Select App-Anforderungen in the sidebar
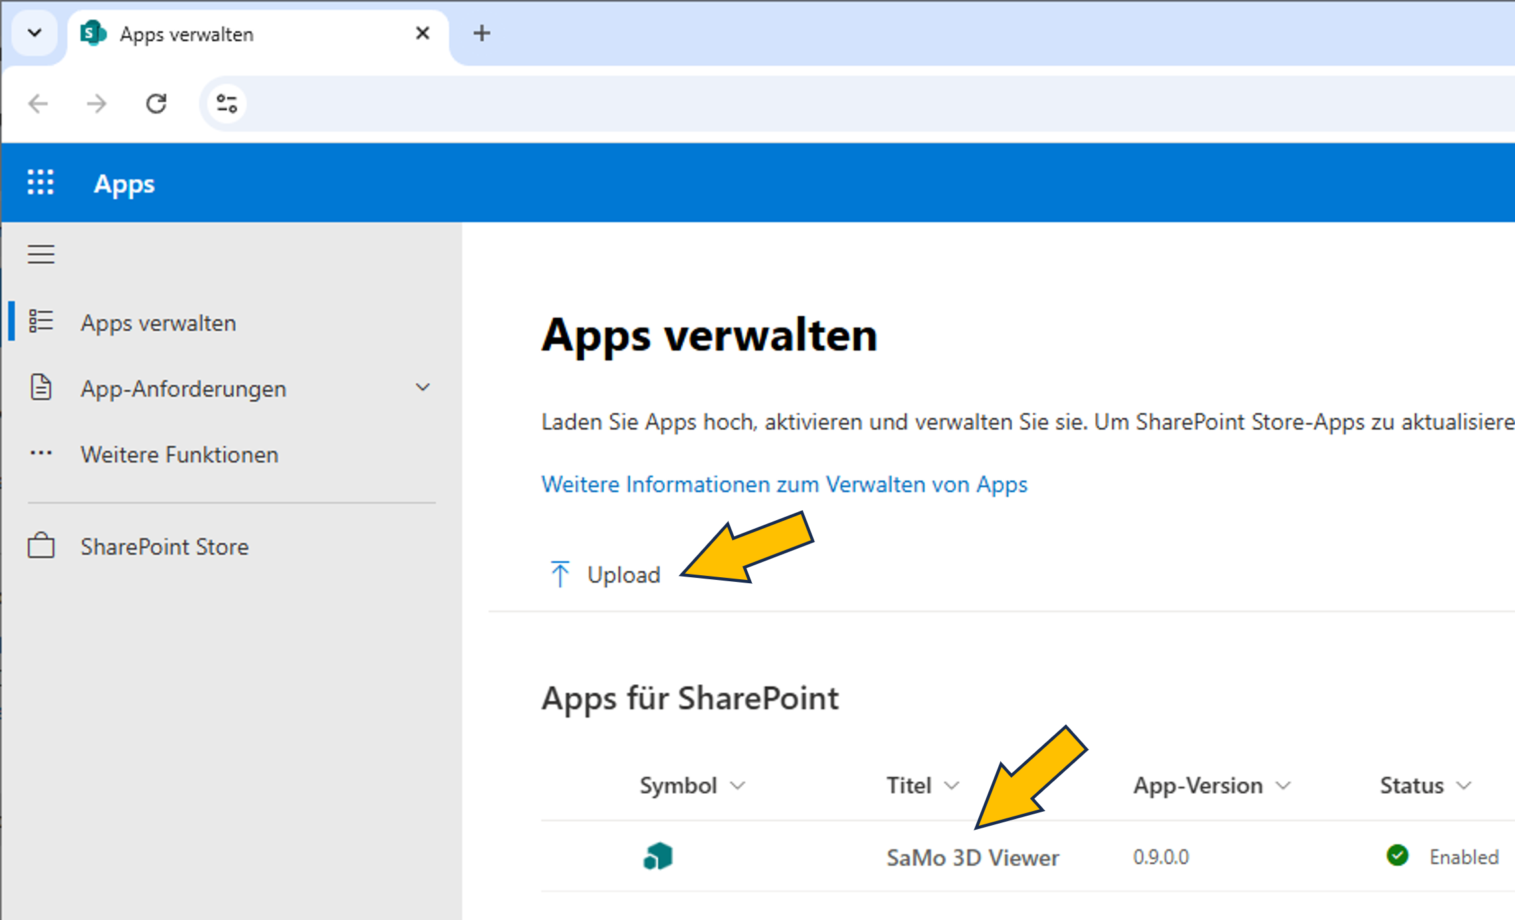This screenshot has height=920, width=1515. point(230,388)
